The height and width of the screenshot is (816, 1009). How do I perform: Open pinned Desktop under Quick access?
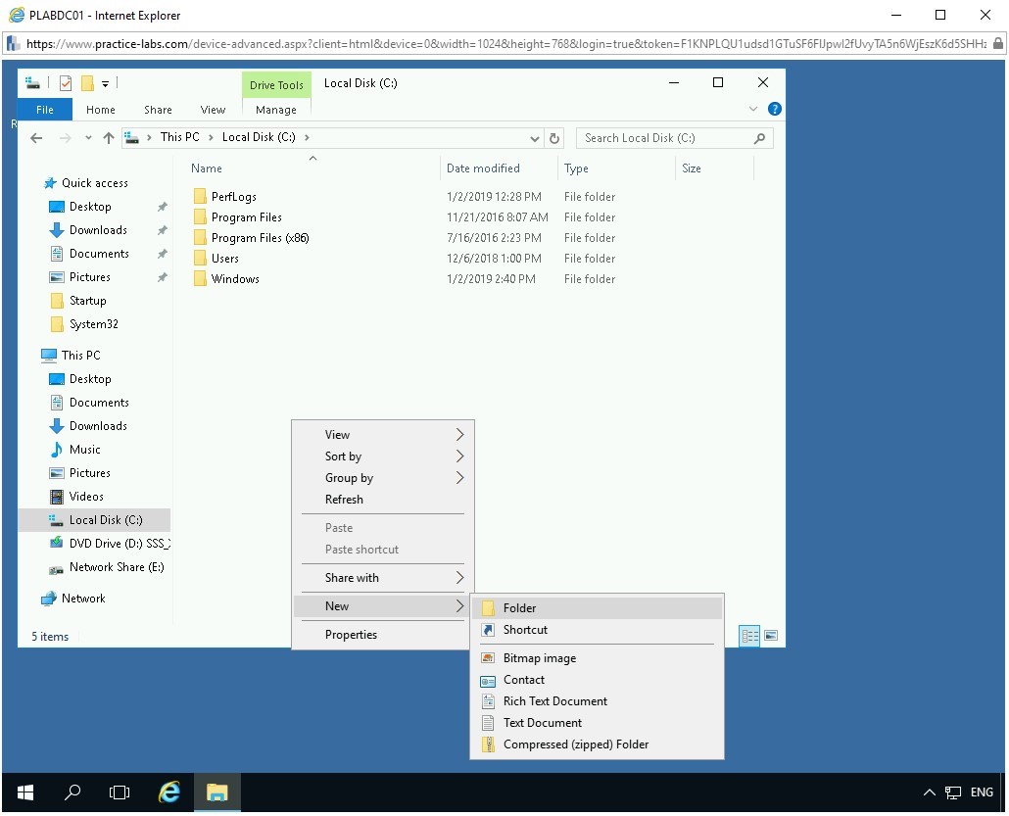point(90,207)
